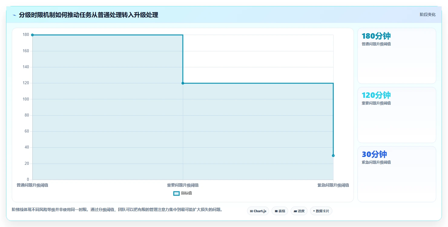Click the 120分钟 card value
Viewport: 448px width, 227px height.
point(376,95)
